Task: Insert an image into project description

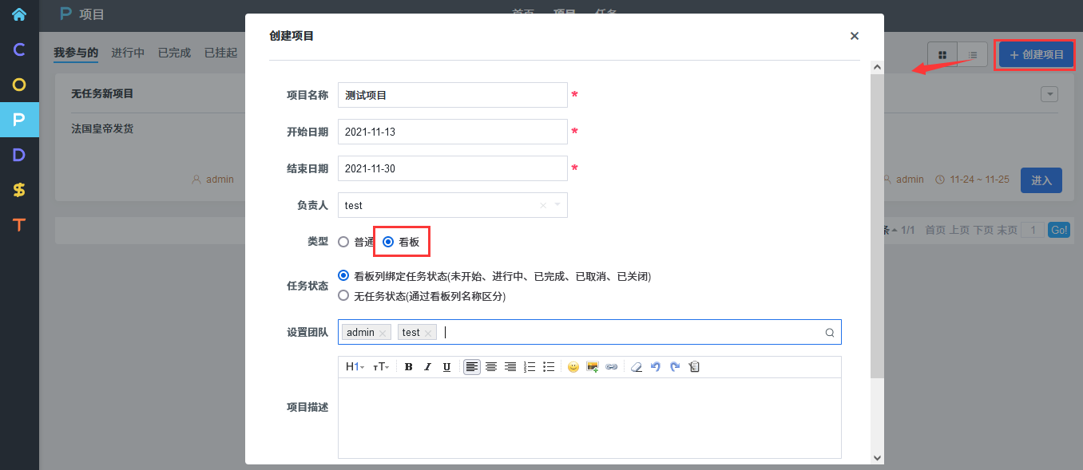Action: pyautogui.click(x=592, y=367)
